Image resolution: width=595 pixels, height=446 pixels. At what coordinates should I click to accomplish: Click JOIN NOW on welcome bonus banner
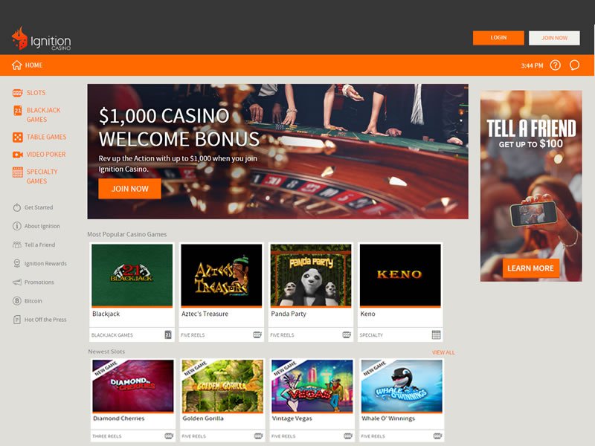tap(129, 189)
